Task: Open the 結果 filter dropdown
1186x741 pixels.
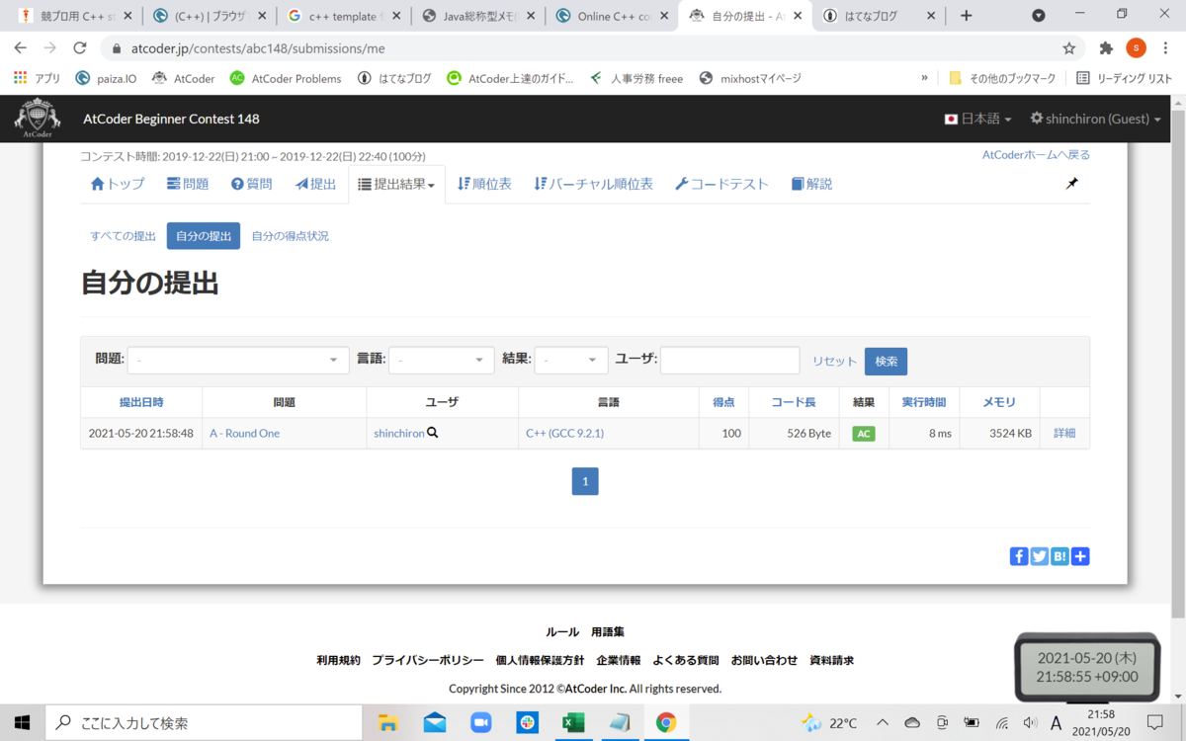Action: [x=570, y=360]
